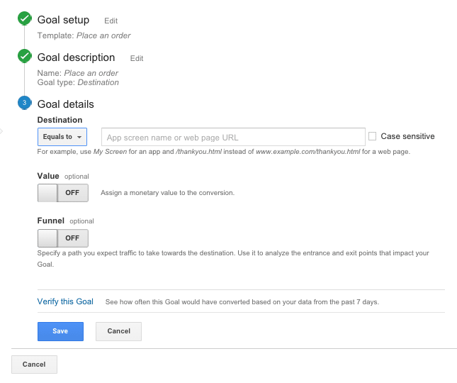The image size is (457, 383).
Task: Edit the Goal setup step
Action: [111, 21]
